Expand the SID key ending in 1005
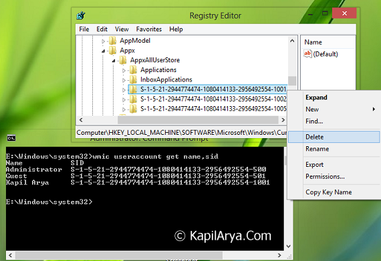 pos(124,109)
